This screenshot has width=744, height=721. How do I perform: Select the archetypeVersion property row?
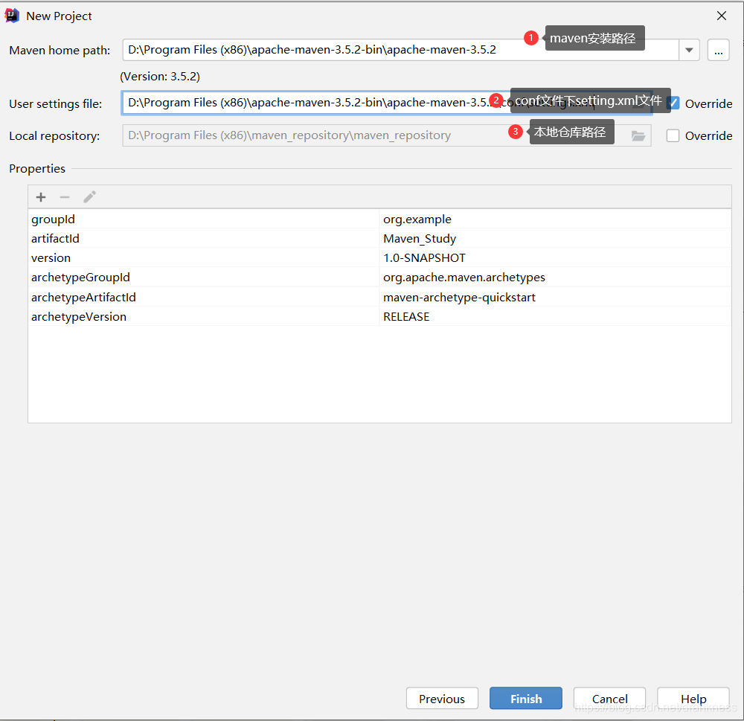[x=379, y=316]
